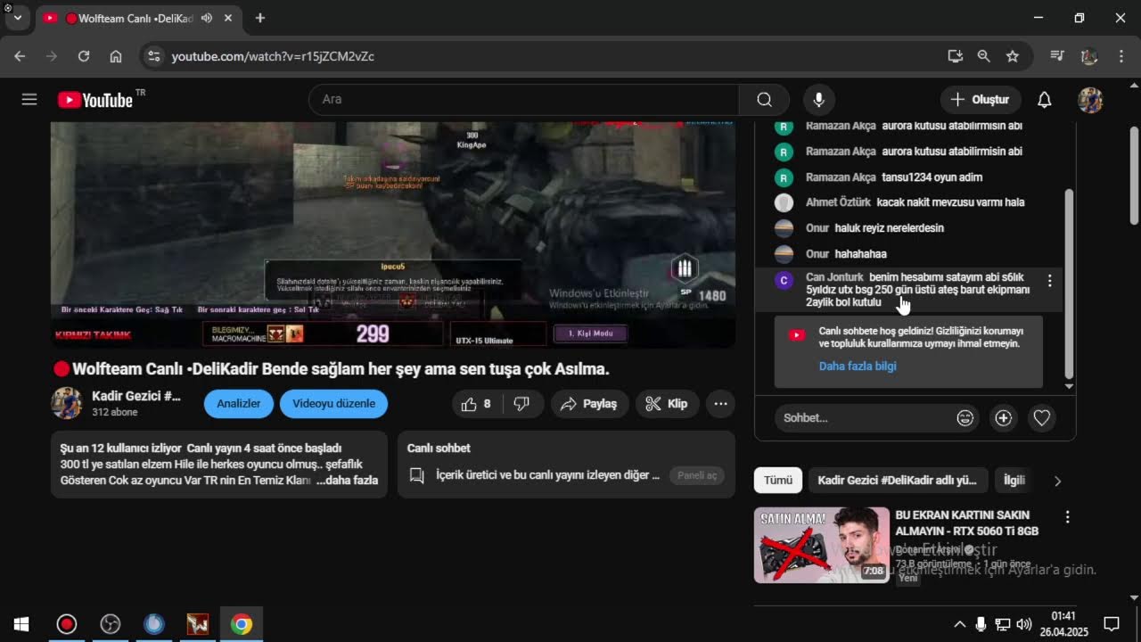Expand the description with daha fazla
Screen dimensions: 1141x642
tap(347, 481)
